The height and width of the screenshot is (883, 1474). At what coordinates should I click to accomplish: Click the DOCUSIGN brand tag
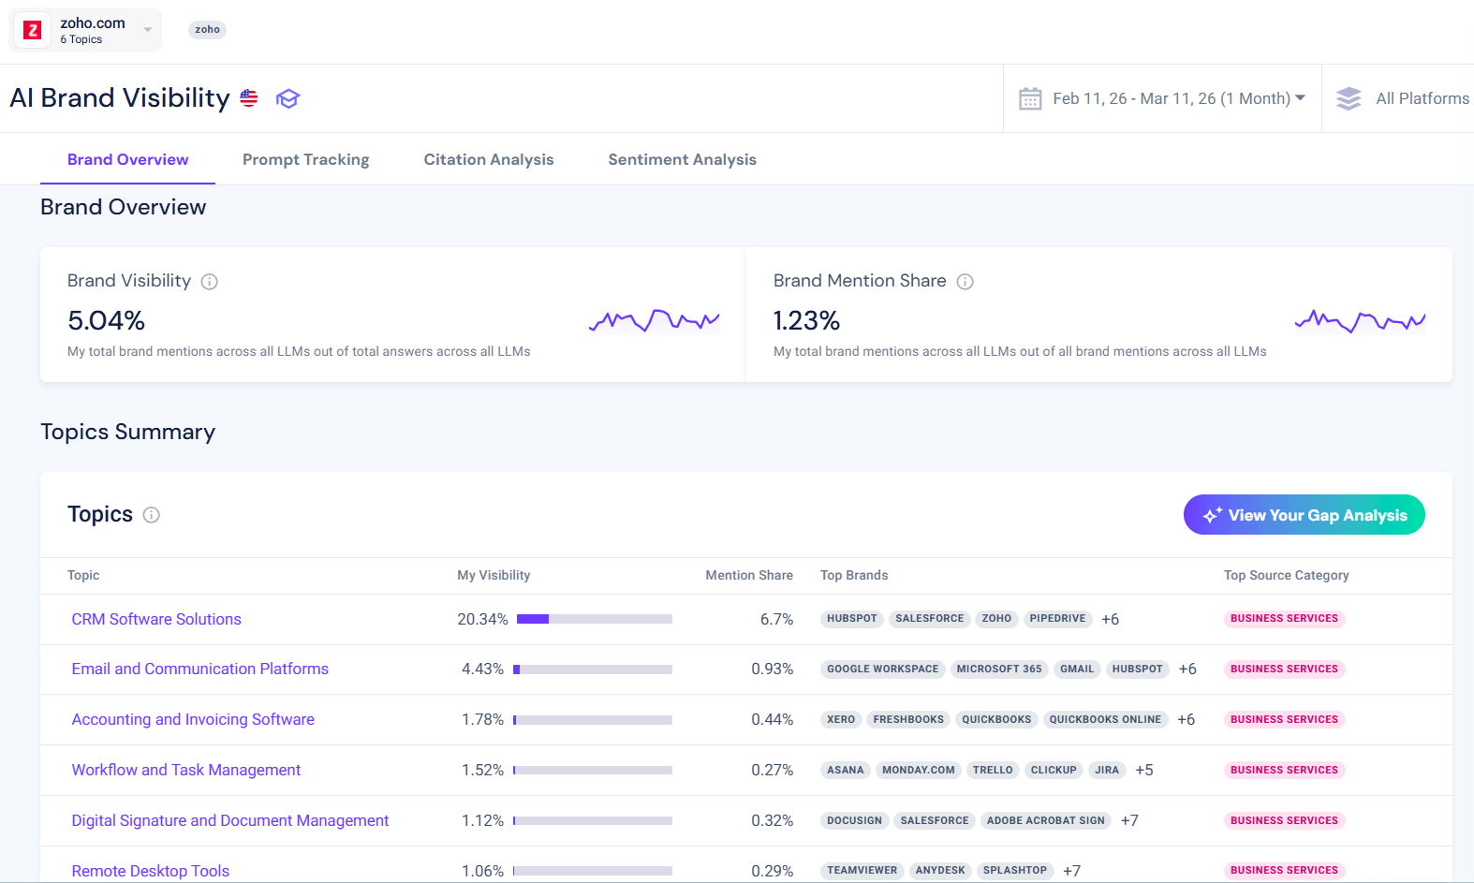pos(854,820)
